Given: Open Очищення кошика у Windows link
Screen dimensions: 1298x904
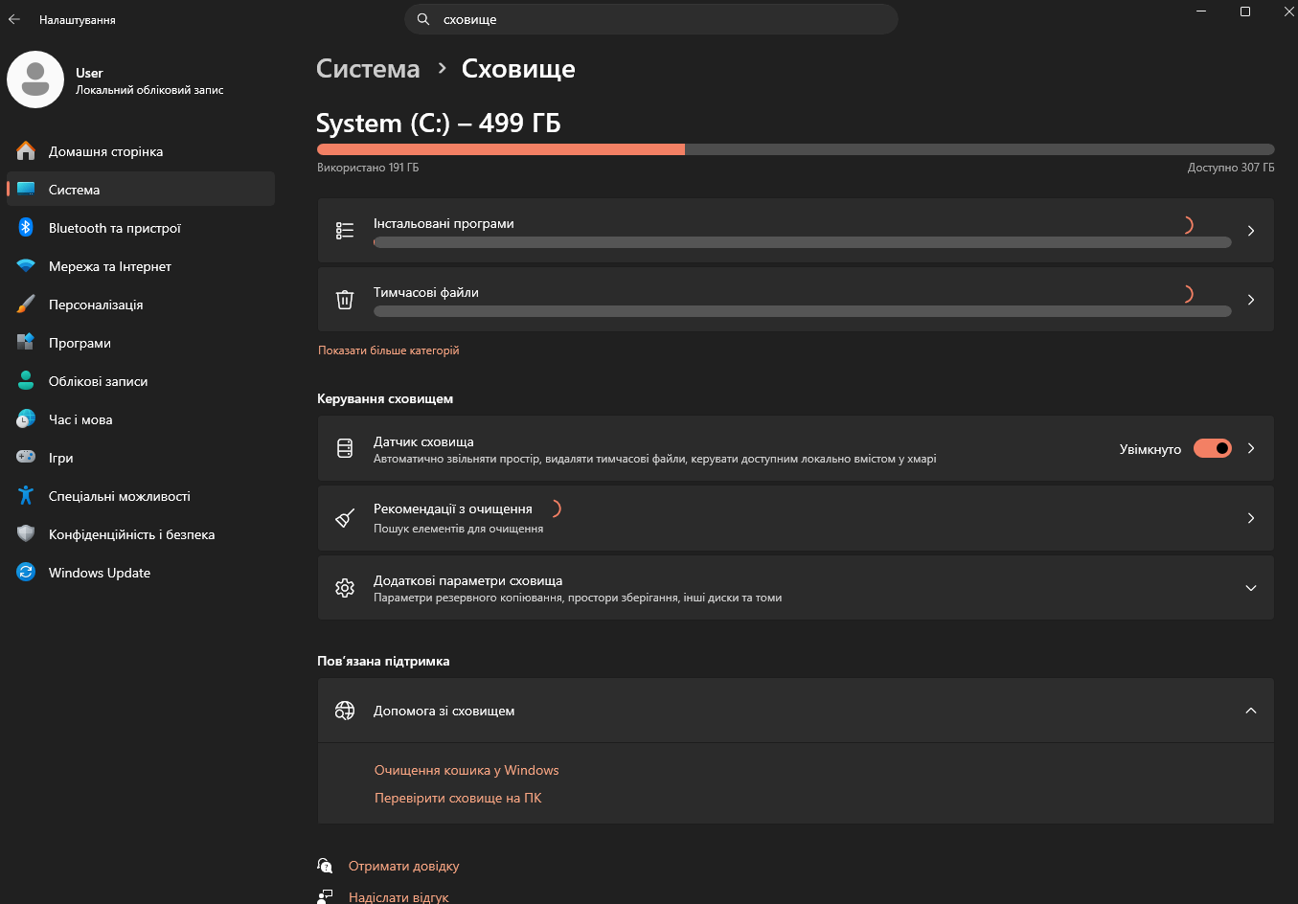Looking at the screenshot, I should click(467, 770).
